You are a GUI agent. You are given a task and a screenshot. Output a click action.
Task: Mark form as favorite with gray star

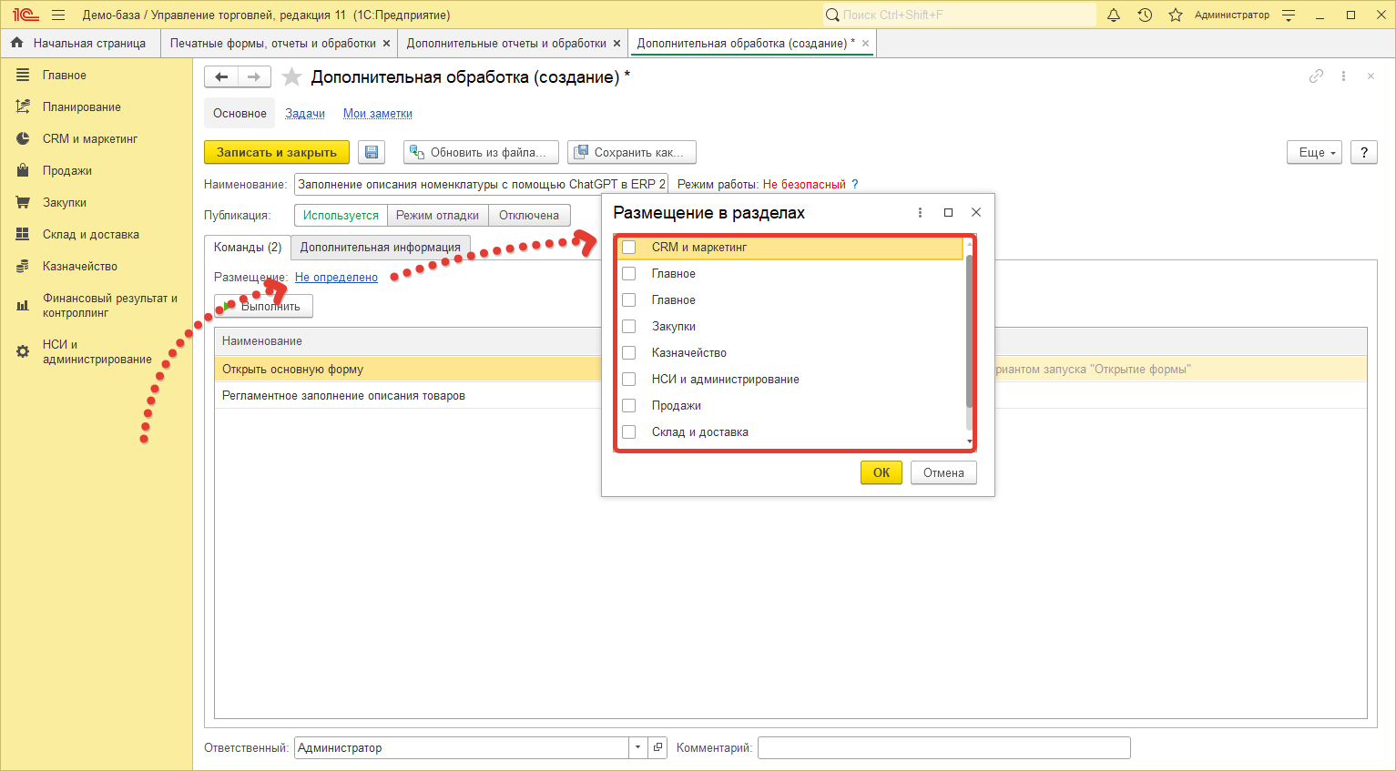coord(291,77)
